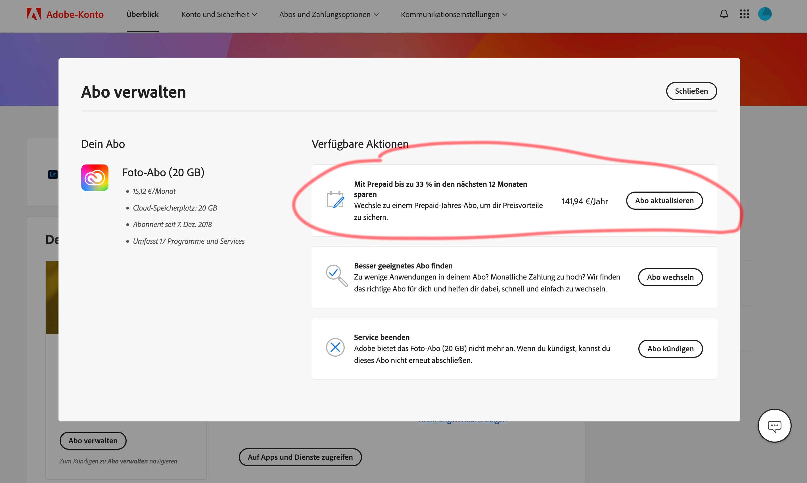The height and width of the screenshot is (483, 807).
Task: Open the apps grid launcher icon
Action: pyautogui.click(x=744, y=14)
